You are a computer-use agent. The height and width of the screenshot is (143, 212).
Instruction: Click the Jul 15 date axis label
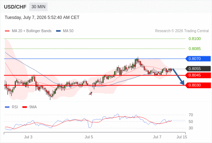pos(182,137)
